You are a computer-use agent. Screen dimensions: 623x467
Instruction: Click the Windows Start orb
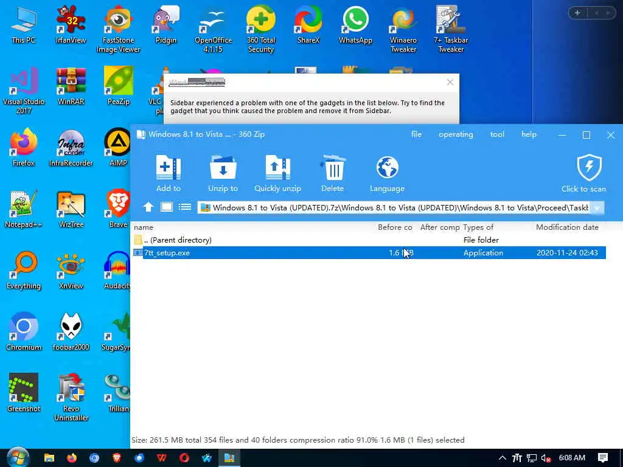pos(18,457)
